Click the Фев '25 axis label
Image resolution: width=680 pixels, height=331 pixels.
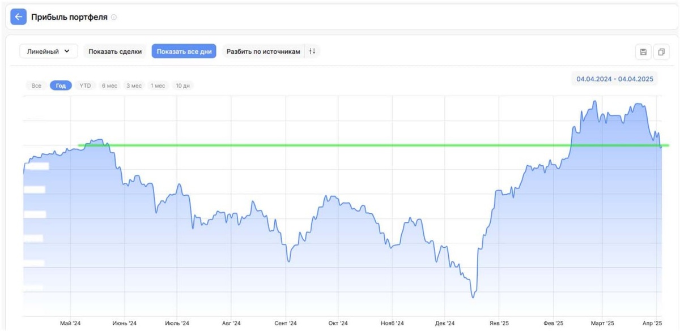pos(553,323)
